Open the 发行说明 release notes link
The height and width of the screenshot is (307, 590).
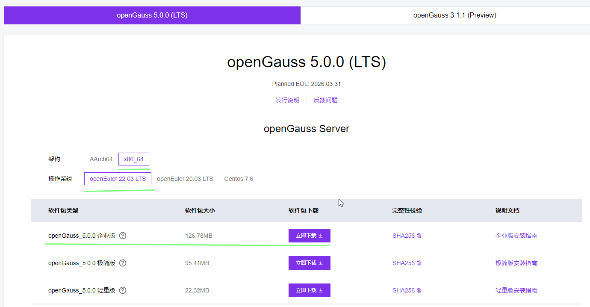[287, 100]
